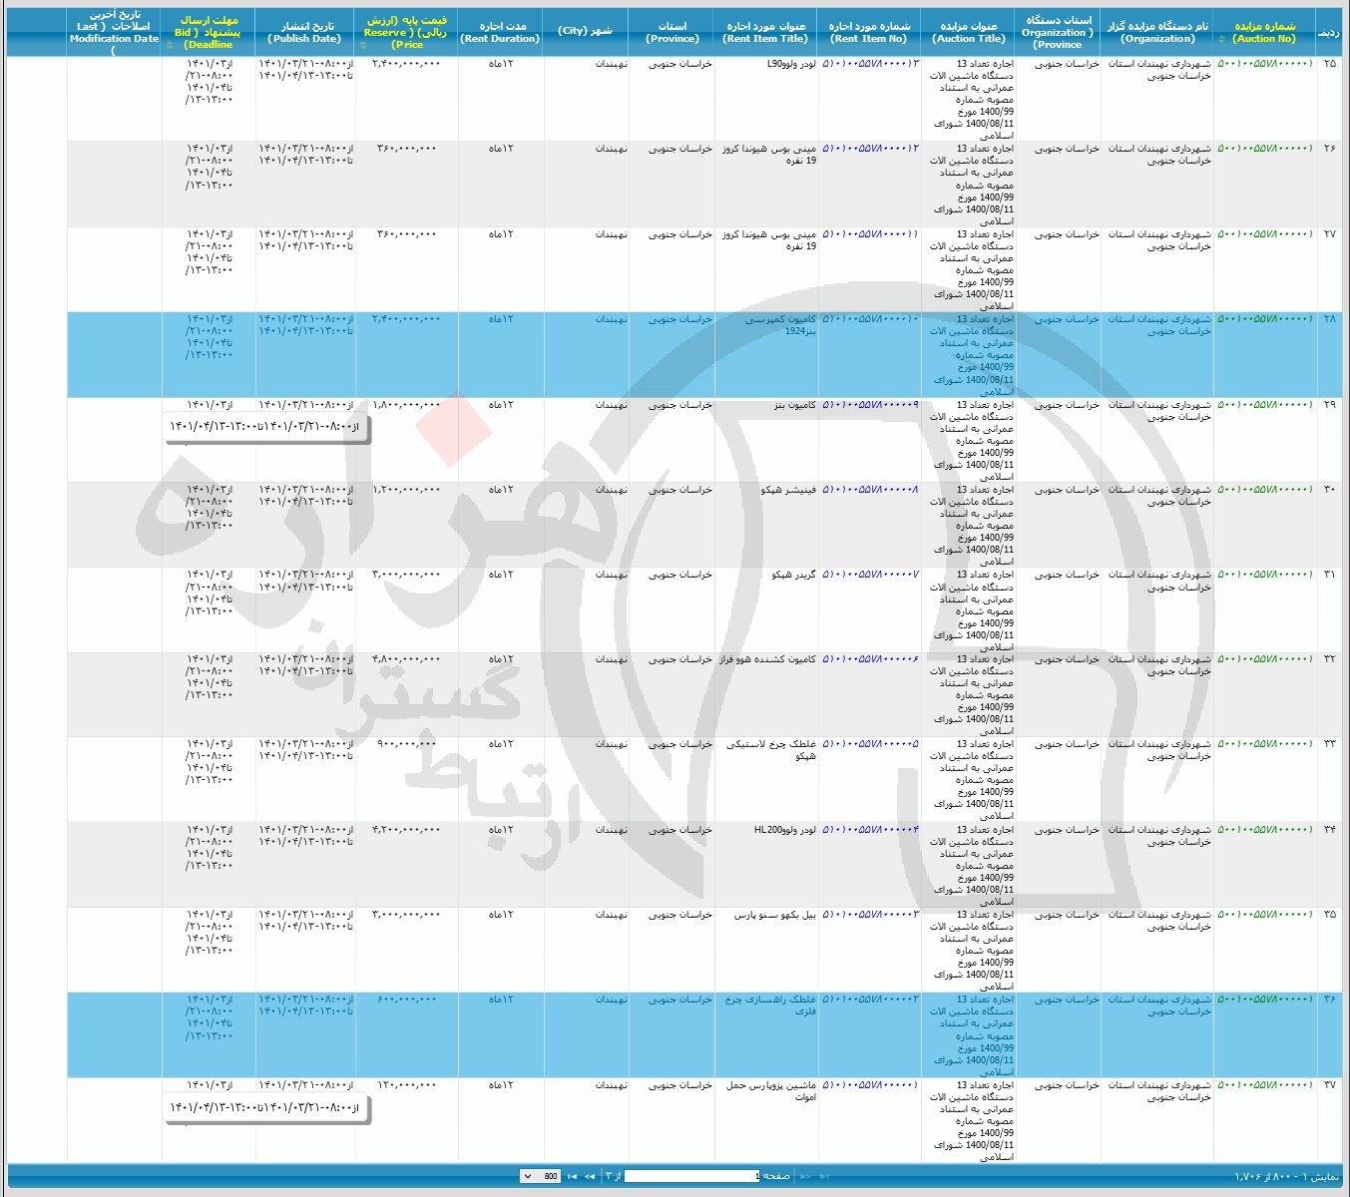Click the sort arrows beside Reserve Price header
The width and height of the screenshot is (1350, 1197).
(x=362, y=45)
